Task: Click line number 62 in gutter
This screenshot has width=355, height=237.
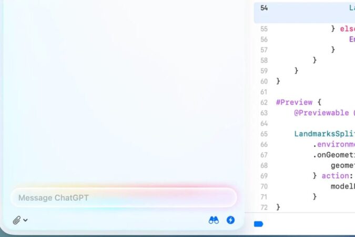Action: (x=264, y=102)
